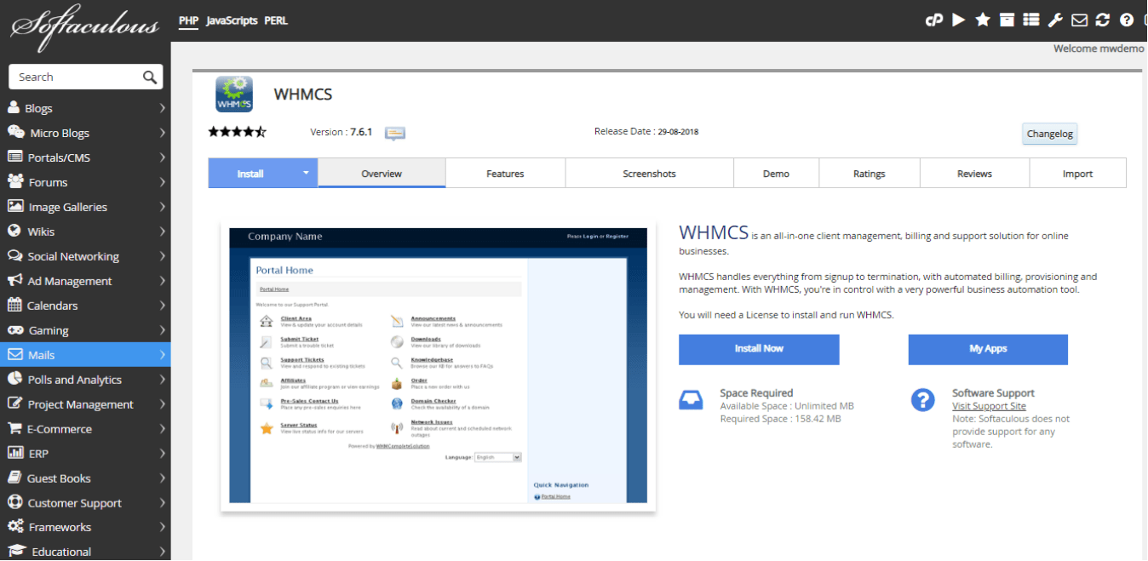1148x561 pixels.
Task: Open the task list icon in header
Action: pyautogui.click(x=1031, y=20)
